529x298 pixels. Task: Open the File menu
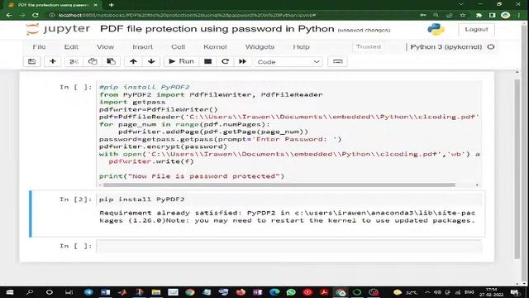[39, 47]
